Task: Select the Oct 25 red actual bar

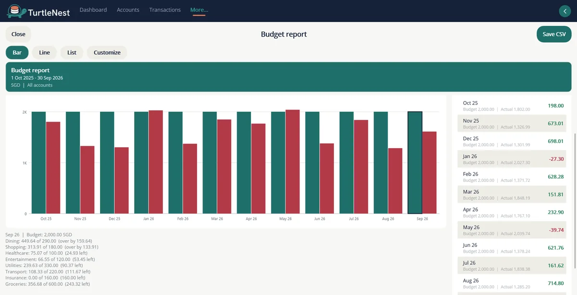Action: coord(53,168)
